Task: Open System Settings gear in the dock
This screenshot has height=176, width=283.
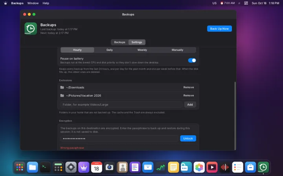Action: [x=71, y=167]
